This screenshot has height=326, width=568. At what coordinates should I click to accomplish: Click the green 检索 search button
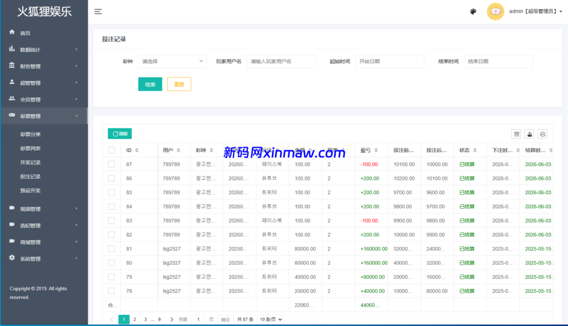tap(150, 84)
